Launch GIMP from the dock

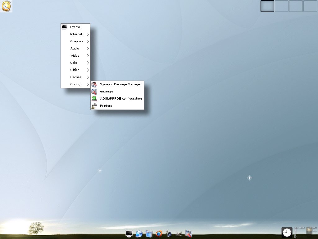pos(179,234)
